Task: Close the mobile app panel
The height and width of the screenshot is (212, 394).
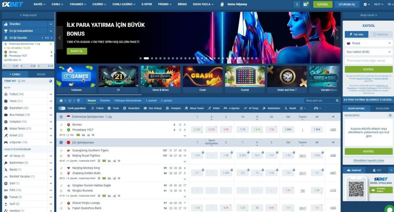Action: (x=391, y=170)
